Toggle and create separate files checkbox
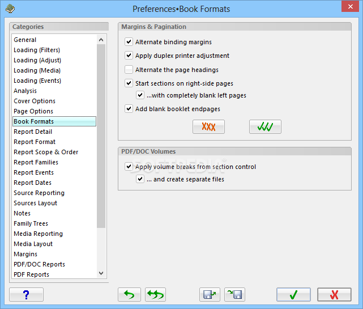The width and height of the screenshot is (363, 309). coord(140,179)
